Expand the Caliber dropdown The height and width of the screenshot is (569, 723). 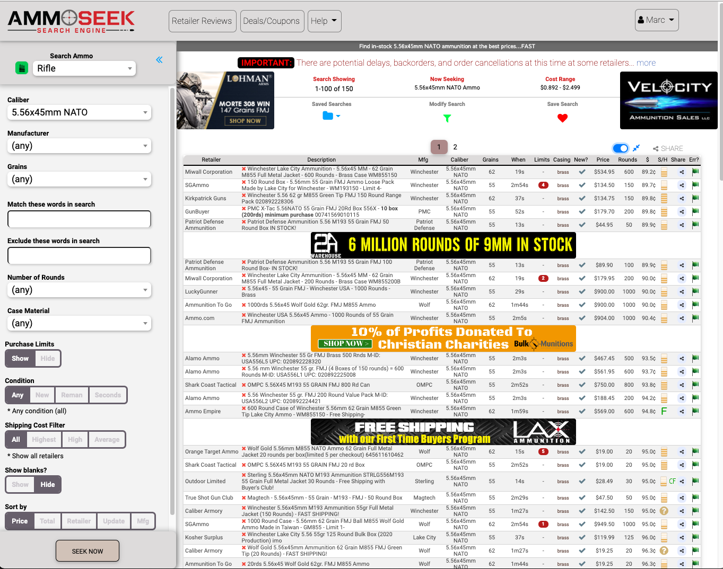click(x=79, y=112)
